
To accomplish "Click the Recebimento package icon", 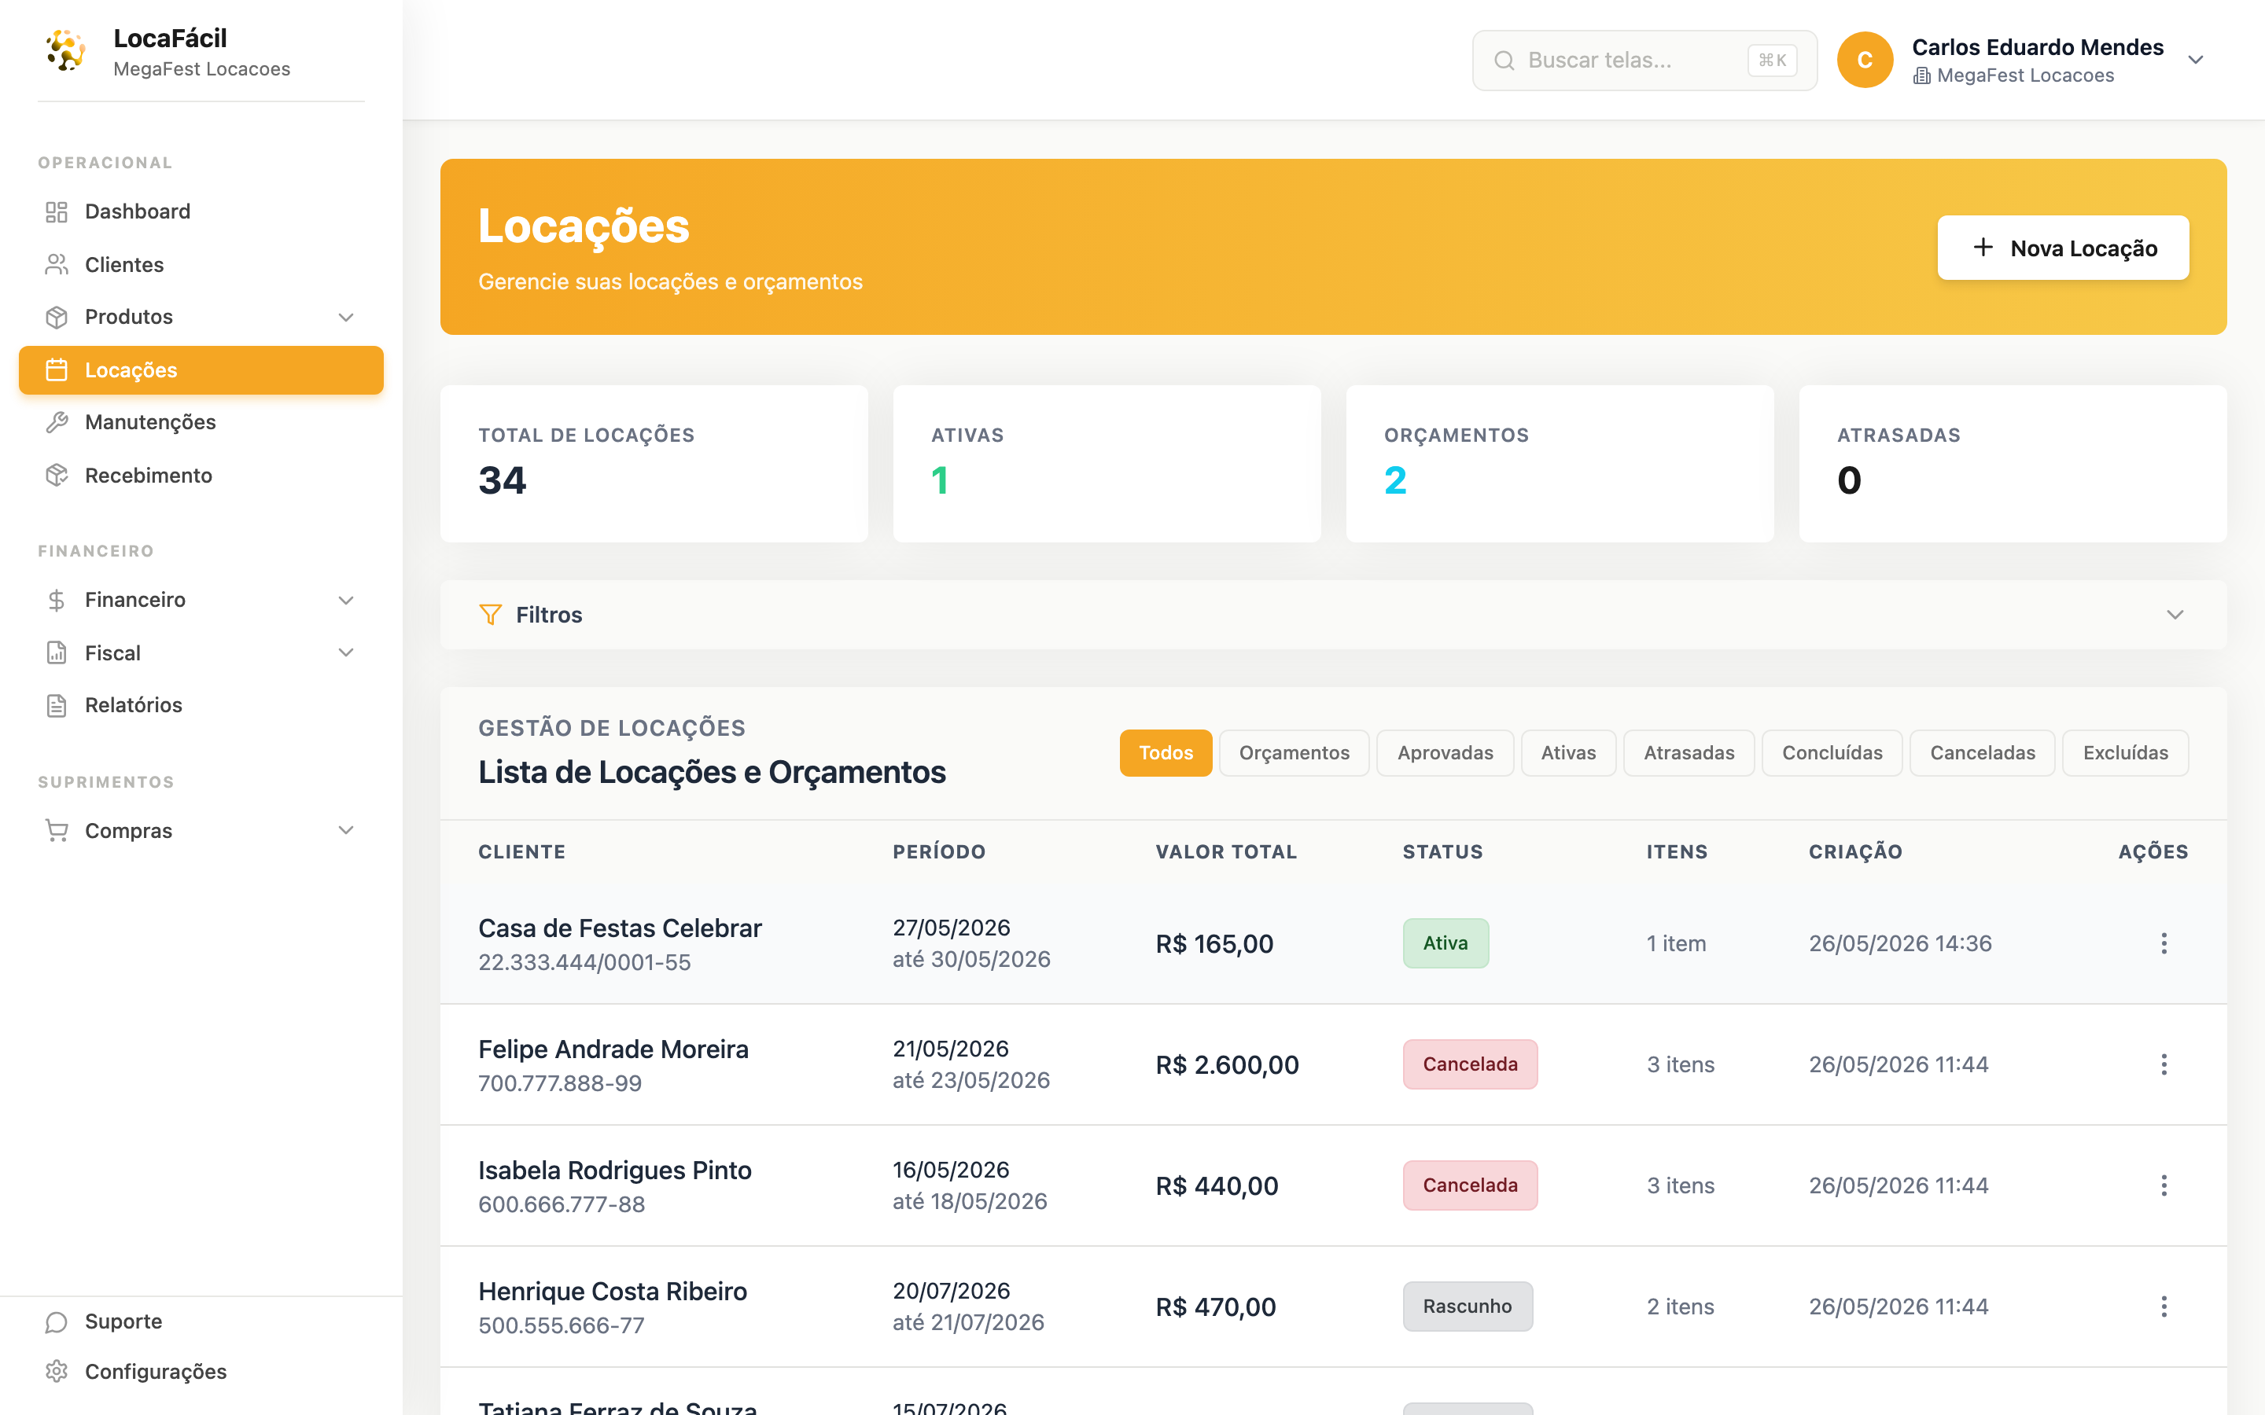I will [x=56, y=476].
